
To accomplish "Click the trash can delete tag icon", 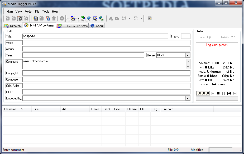I will (54, 18).
